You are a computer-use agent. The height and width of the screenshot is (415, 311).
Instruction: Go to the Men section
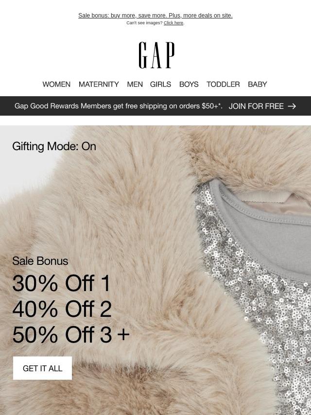[x=135, y=84]
